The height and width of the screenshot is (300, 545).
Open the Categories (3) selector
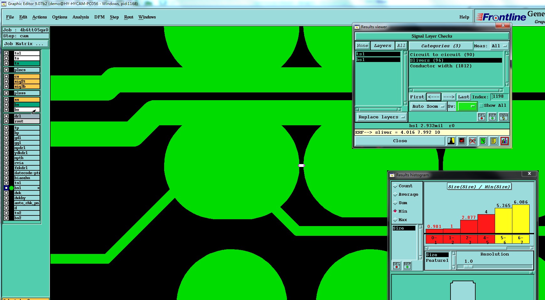pos(441,46)
